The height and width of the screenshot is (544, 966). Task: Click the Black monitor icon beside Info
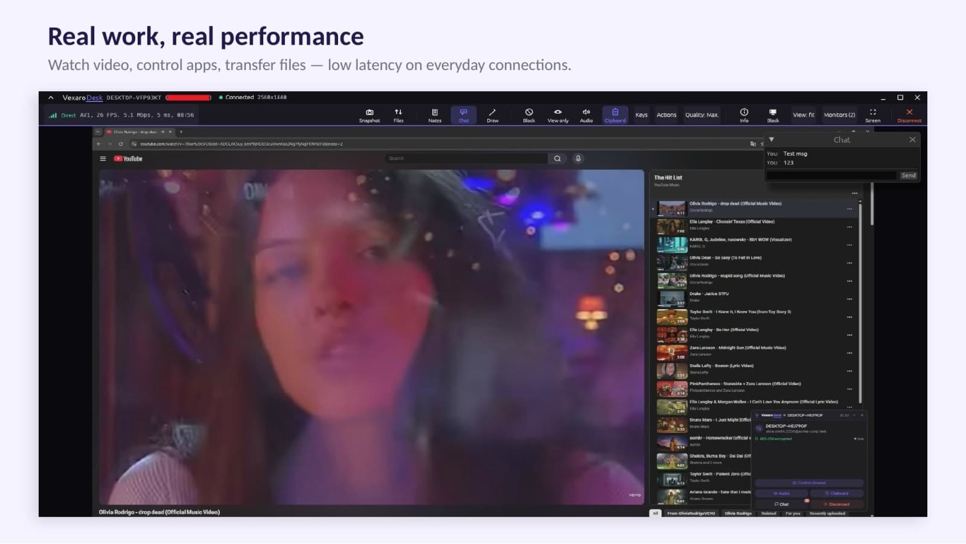[x=773, y=115]
